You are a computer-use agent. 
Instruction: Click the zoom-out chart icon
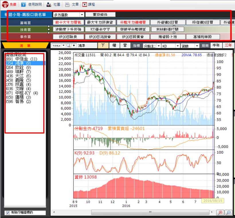coord(228,212)
